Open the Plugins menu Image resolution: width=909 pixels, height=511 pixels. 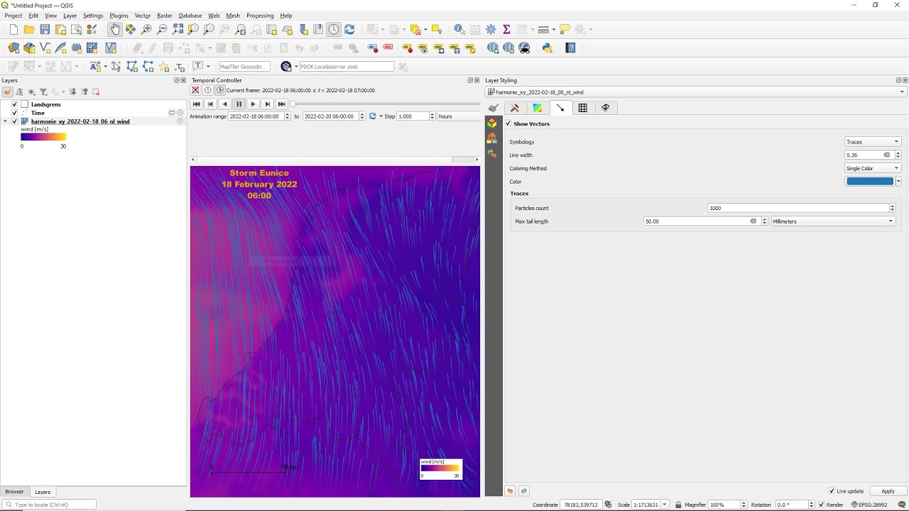(119, 16)
